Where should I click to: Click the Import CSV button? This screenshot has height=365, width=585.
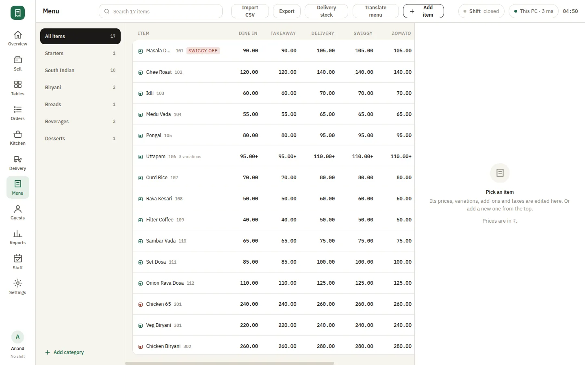click(250, 11)
